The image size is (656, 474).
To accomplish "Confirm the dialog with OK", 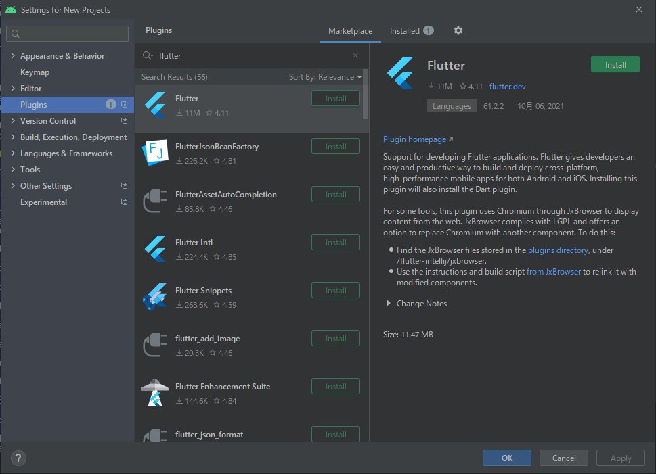I will (506, 458).
